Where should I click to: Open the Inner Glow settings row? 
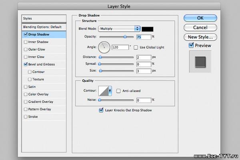click(x=44, y=57)
